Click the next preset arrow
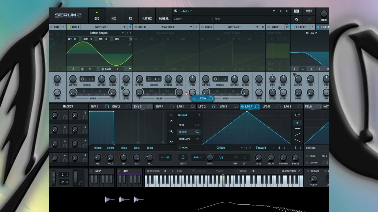 (x=287, y=11)
